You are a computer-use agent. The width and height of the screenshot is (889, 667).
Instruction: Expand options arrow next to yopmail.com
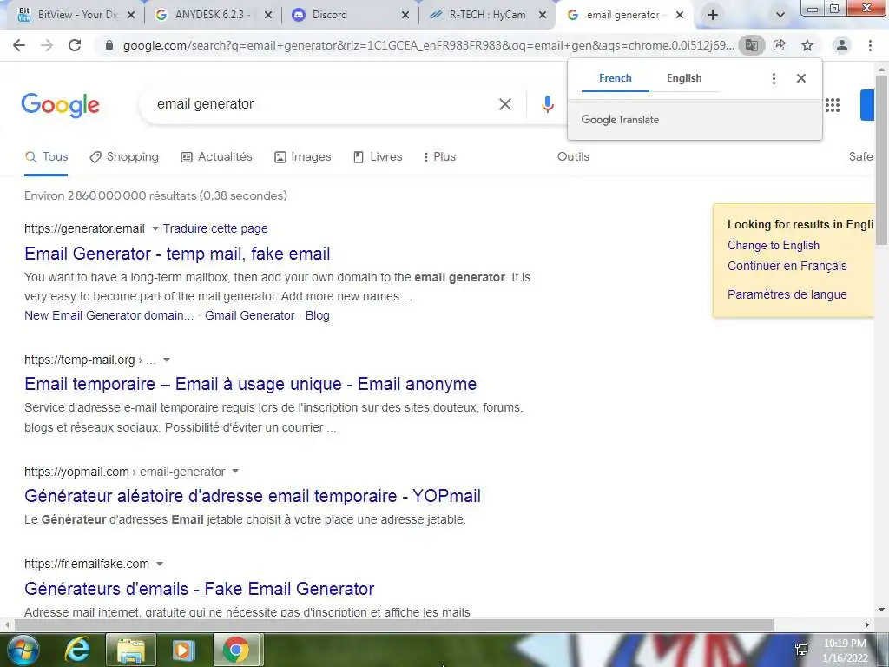coord(235,472)
